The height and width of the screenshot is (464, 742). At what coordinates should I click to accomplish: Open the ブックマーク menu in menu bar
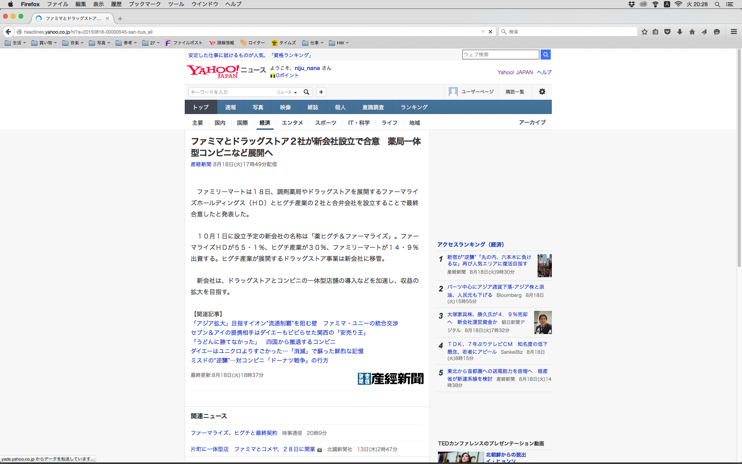coord(145,4)
